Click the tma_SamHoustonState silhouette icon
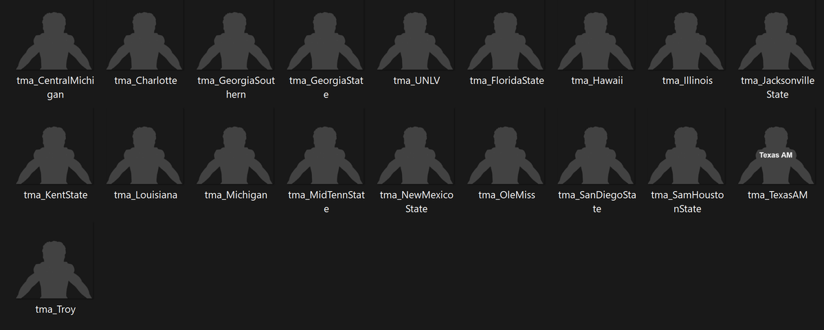This screenshot has height=330, width=824. pos(687,155)
